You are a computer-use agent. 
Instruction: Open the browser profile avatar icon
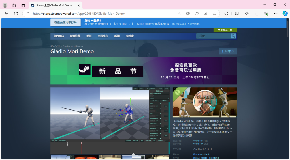coord(5,5)
